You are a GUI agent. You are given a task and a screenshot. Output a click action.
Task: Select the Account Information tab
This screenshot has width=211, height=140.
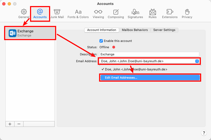pos(102,30)
